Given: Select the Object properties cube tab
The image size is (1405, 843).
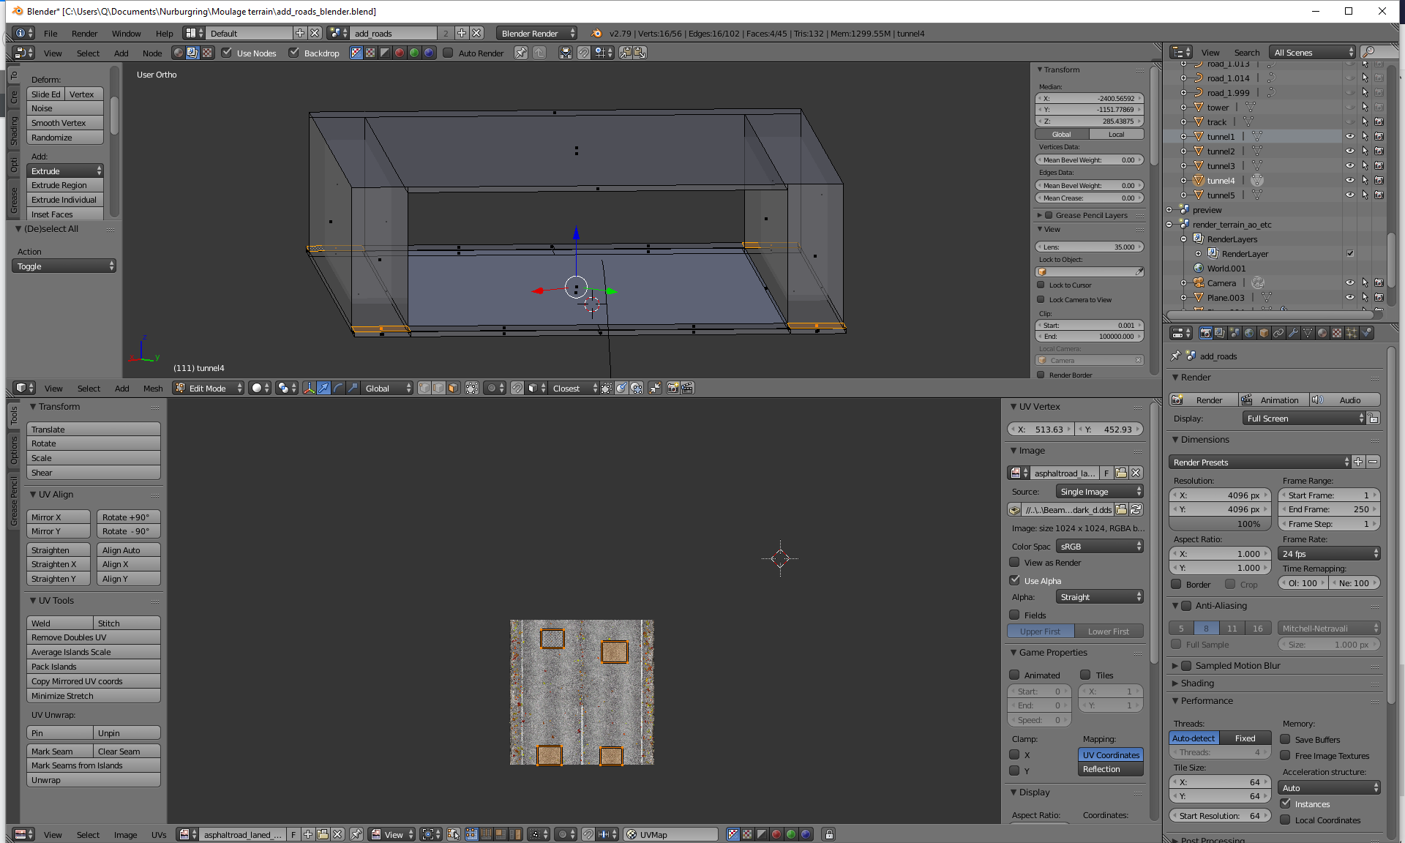Looking at the screenshot, I should [1264, 333].
